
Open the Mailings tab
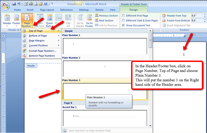pos(84,10)
